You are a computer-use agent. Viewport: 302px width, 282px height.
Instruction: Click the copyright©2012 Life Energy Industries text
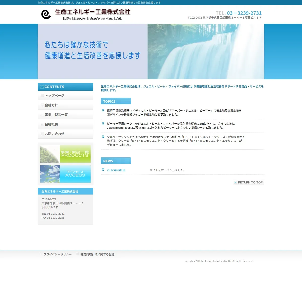pos(218,261)
